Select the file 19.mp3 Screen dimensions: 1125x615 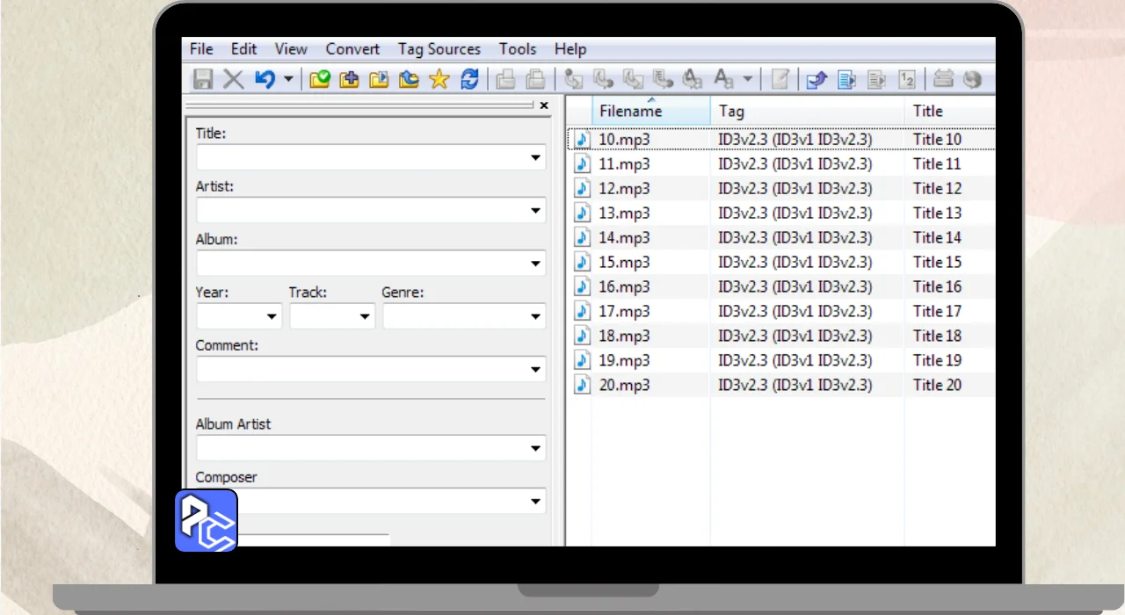pos(624,360)
